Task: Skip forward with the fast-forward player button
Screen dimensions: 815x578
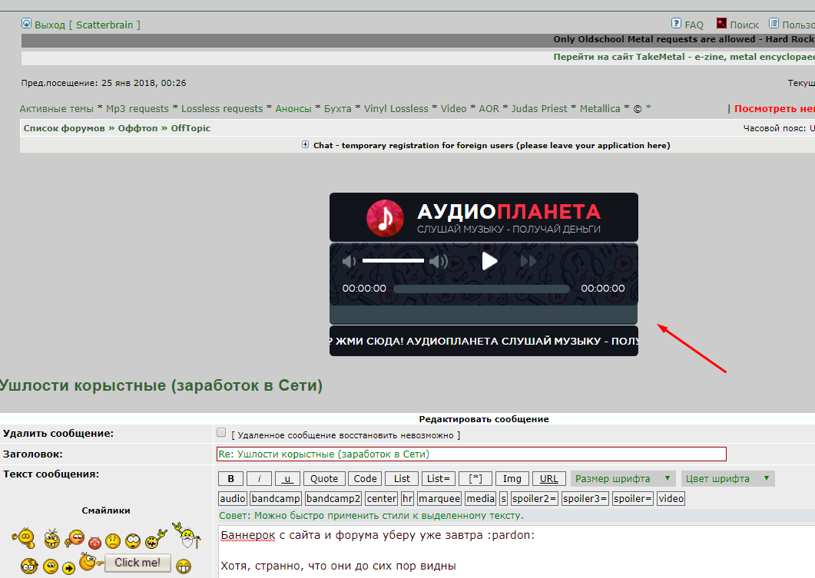Action: 528,261
